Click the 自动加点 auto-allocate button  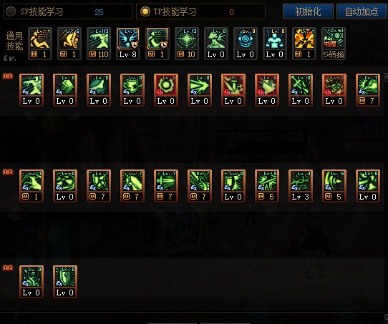click(x=362, y=11)
